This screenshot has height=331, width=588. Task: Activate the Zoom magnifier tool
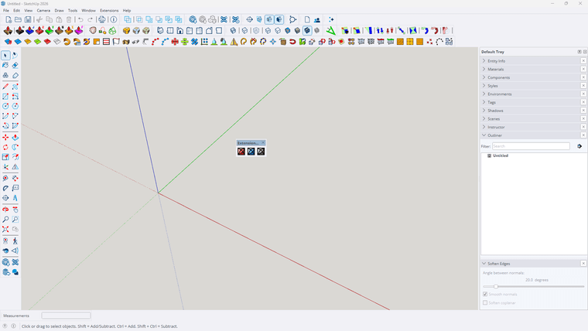[x=5, y=220]
